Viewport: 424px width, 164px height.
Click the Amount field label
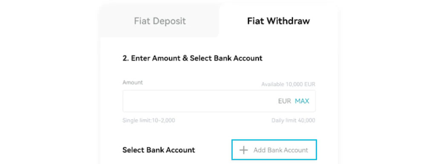coord(133,82)
